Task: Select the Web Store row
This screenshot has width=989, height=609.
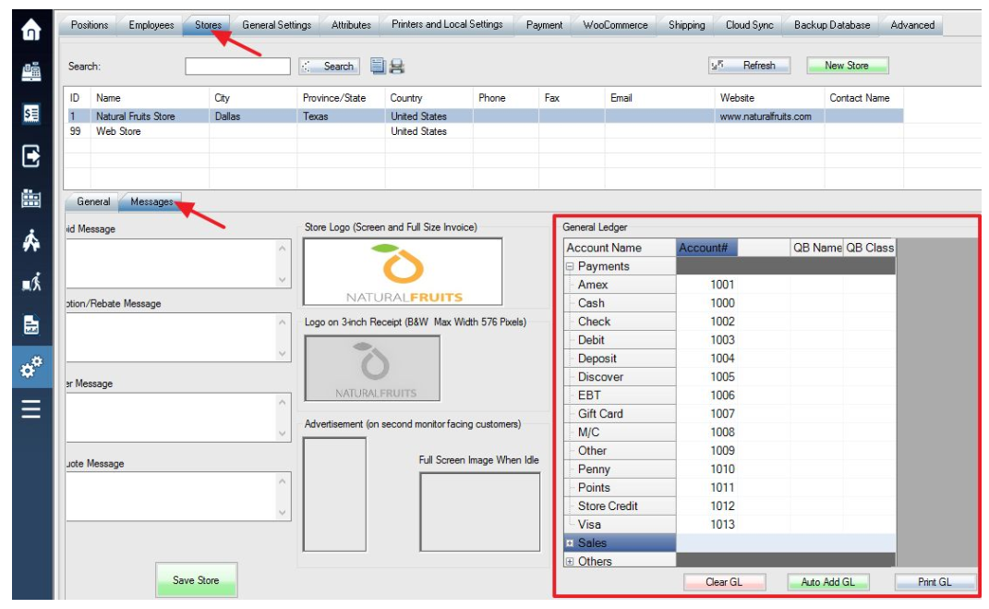Action: (x=118, y=131)
